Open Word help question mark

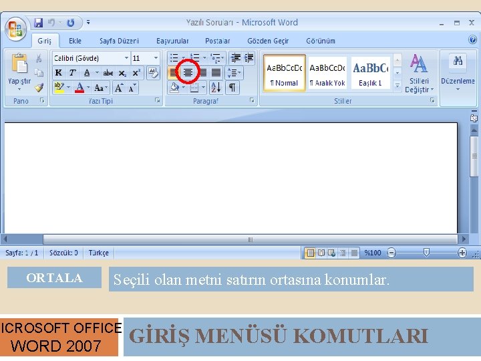tap(473, 39)
